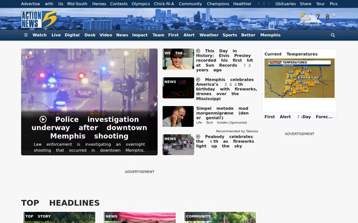Click Advertise with Us link
Image resolution: width=358 pixels, height=223 pixels.
[x=42, y=4]
